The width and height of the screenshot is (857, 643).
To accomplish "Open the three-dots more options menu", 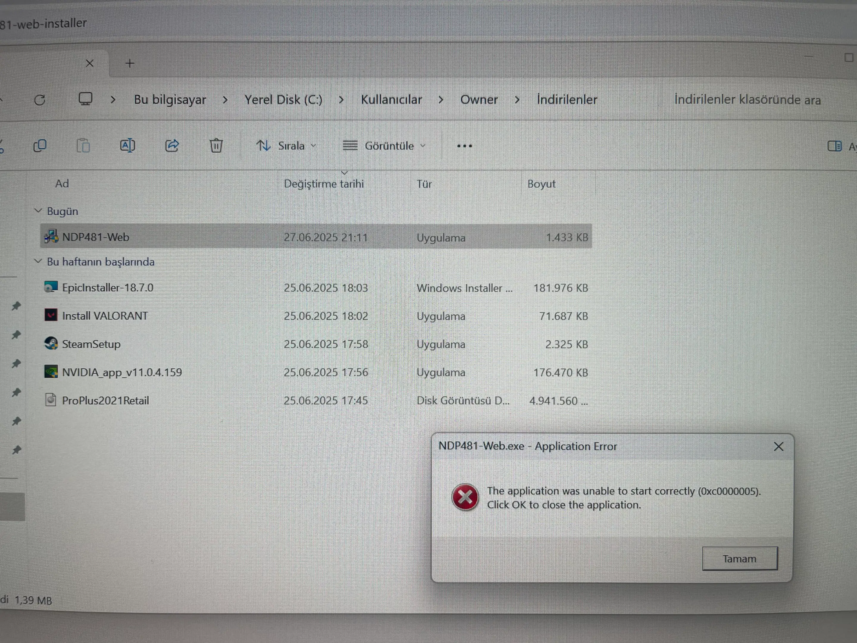I will 464,146.
